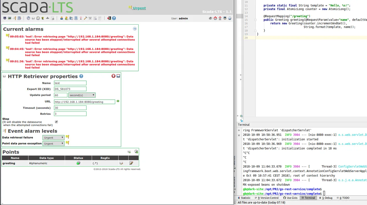Switch to the Terminal tab
The width and height of the screenshot is (367, 205).
click(308, 198)
